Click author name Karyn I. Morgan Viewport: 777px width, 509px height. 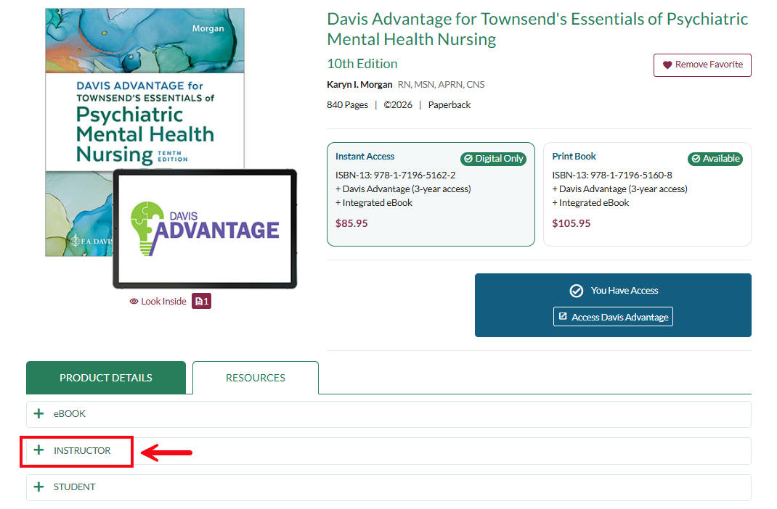[359, 85]
